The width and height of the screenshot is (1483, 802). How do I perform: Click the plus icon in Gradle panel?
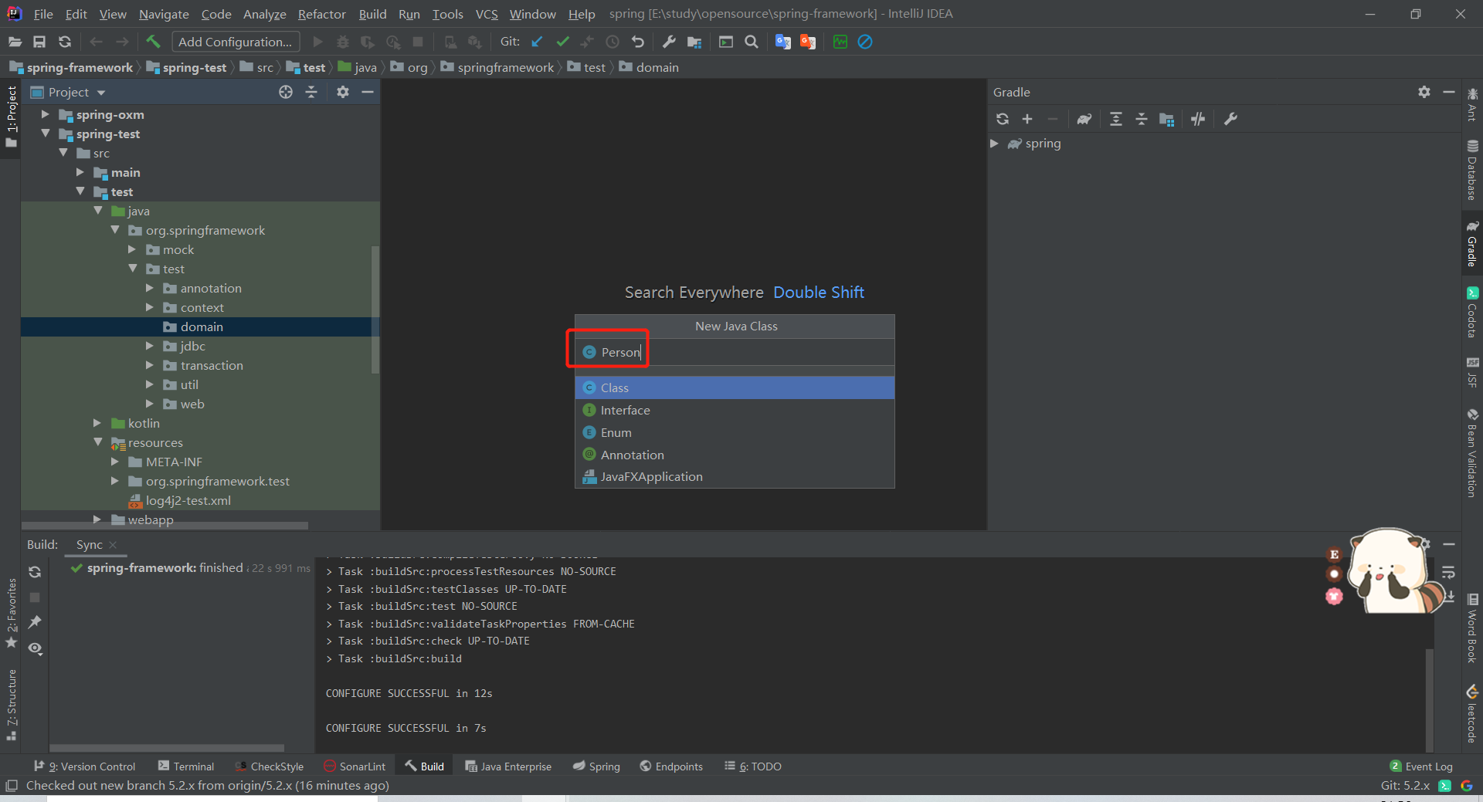[1027, 119]
